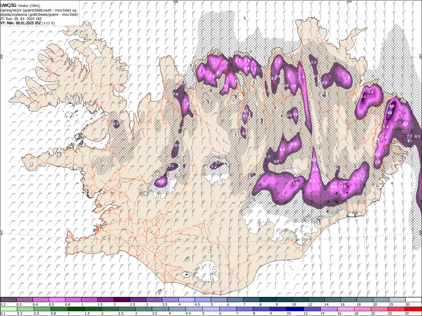Click the 8–9 royal blue rain swatch
422x316 pixels.
pyautogui.click(x=261, y=309)
